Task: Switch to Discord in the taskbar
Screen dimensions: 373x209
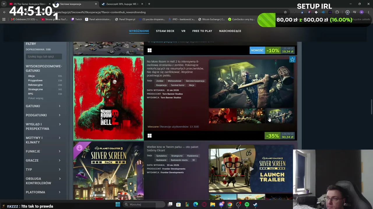Action: (x=221, y=204)
